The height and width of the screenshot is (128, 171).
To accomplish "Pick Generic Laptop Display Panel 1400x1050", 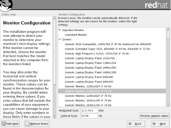I will click(x=112, y=68).
